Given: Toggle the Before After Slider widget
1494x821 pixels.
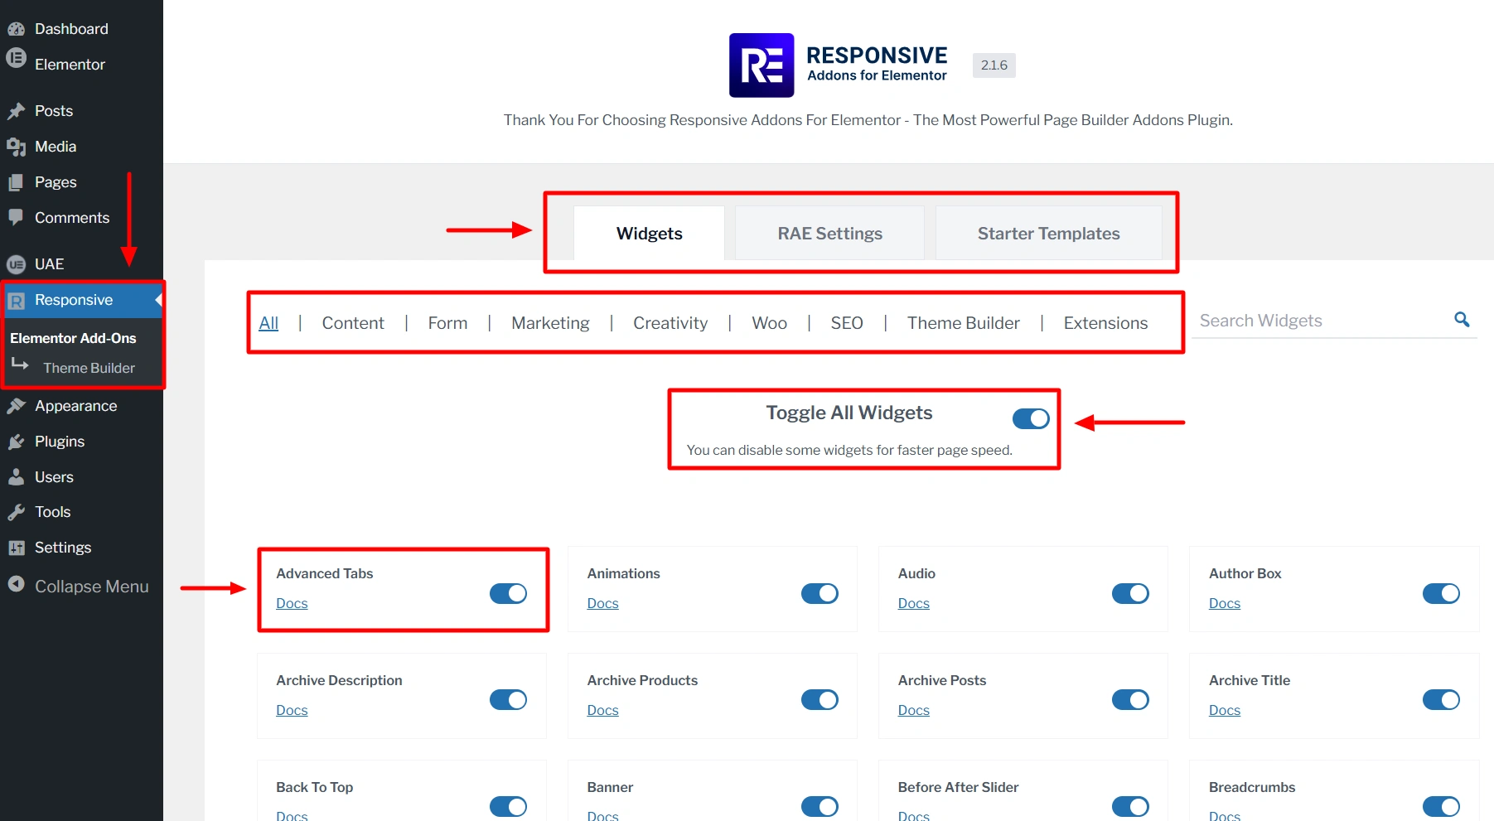Looking at the screenshot, I should click(1130, 807).
